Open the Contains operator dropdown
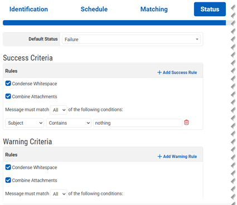The width and height of the screenshot is (237, 205). (69, 123)
